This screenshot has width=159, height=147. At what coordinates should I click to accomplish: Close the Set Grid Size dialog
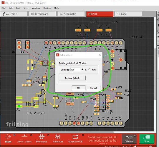coord(100,55)
